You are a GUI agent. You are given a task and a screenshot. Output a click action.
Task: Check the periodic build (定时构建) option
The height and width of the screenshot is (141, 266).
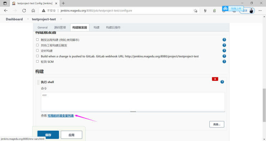tap(37, 50)
